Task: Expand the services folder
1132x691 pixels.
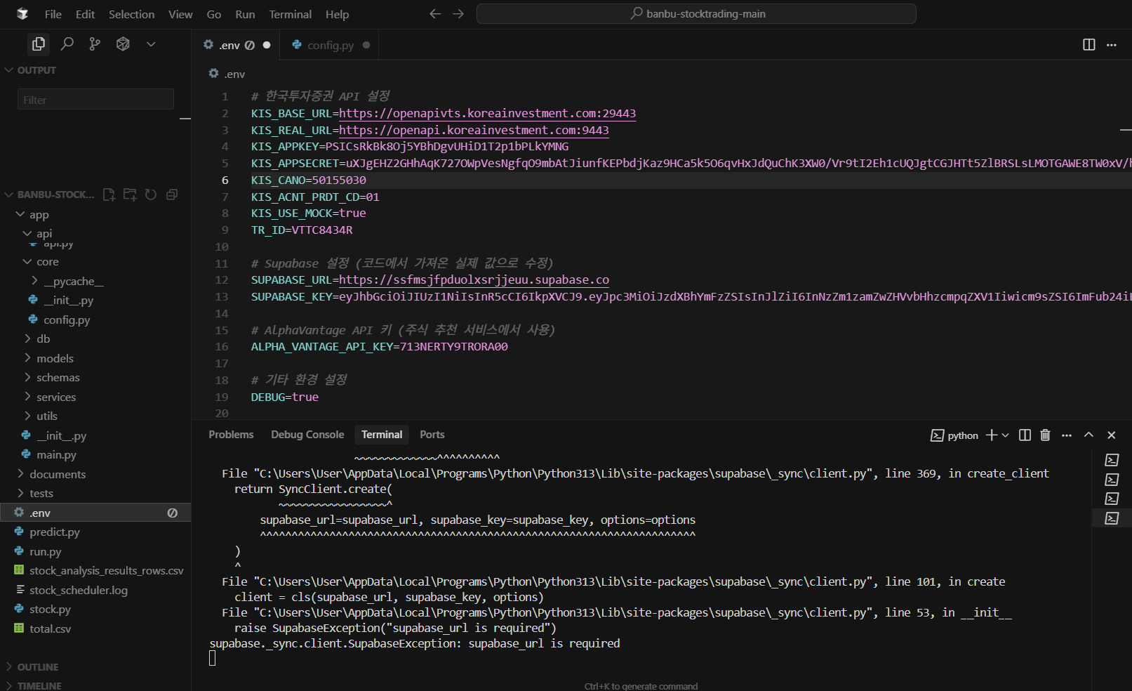Action: 56,397
